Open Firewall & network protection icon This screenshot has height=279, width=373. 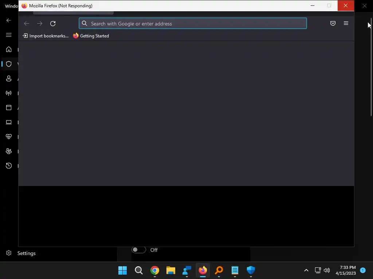tap(9, 93)
